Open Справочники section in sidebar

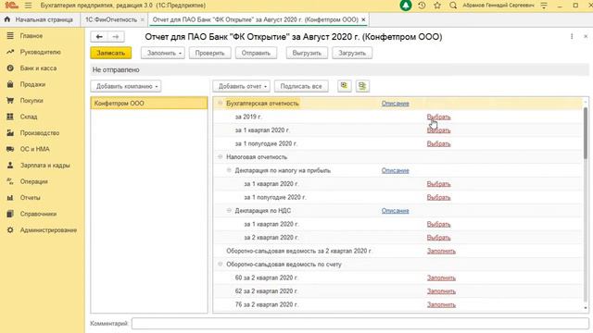tap(38, 214)
